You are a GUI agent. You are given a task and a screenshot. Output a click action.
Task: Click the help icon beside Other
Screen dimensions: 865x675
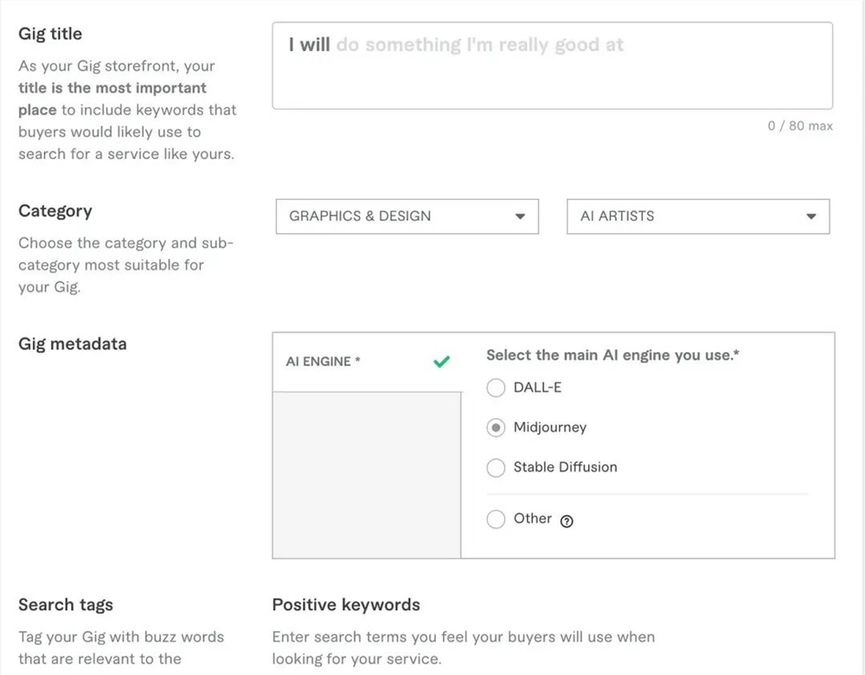click(567, 520)
